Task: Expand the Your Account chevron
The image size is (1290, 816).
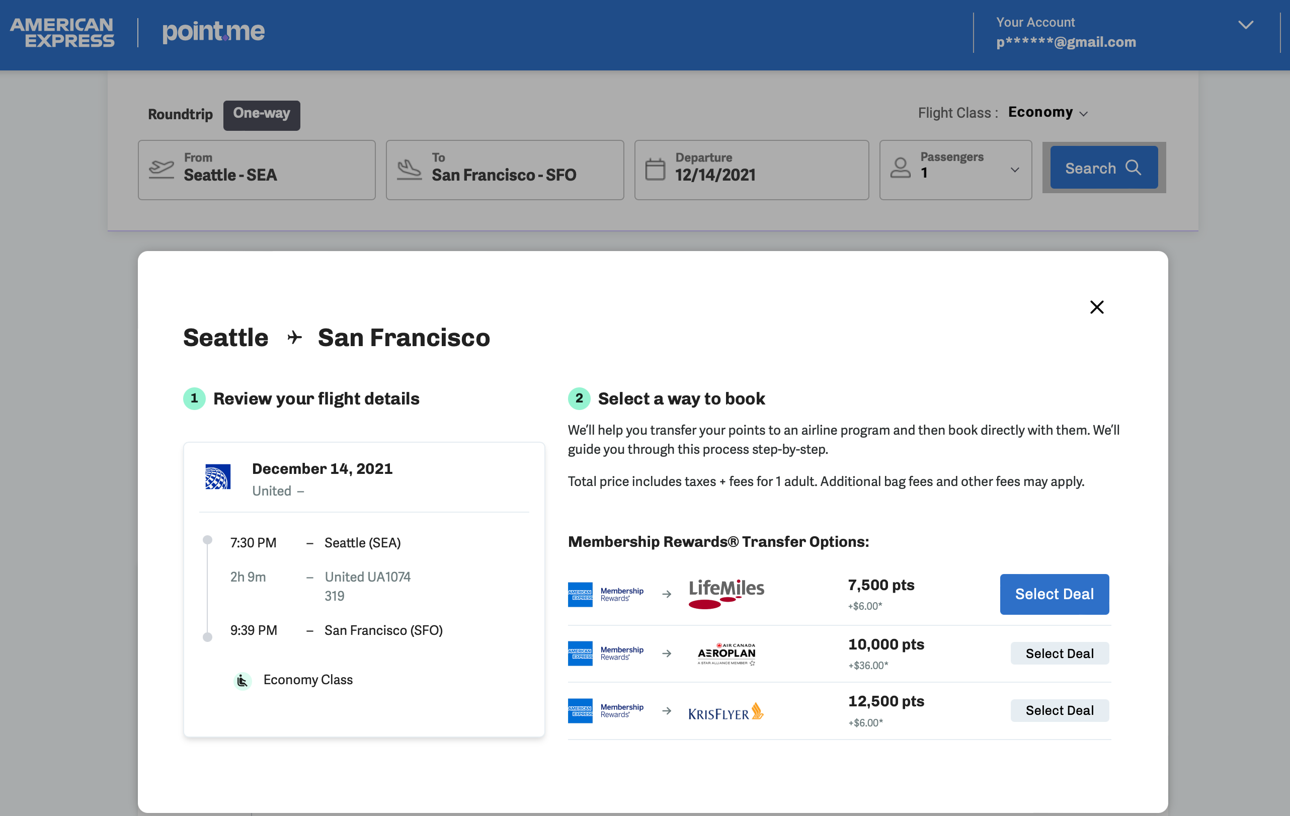Action: coord(1246,25)
